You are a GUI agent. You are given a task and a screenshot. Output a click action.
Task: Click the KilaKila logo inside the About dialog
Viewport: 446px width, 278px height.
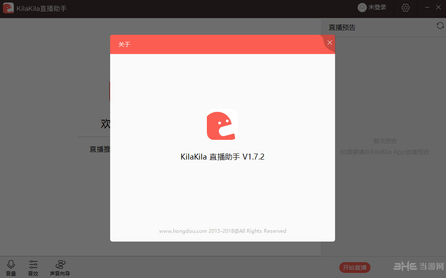[222, 125]
